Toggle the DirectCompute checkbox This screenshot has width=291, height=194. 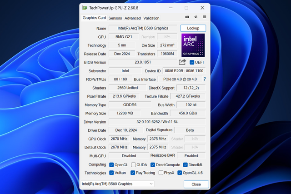coord(153,165)
